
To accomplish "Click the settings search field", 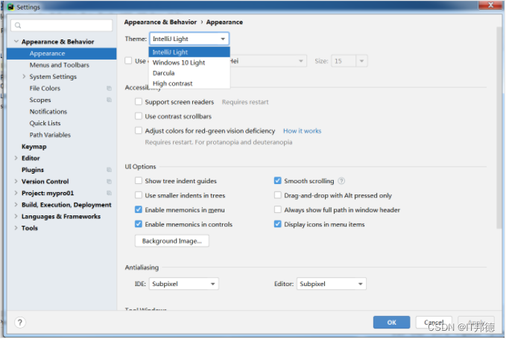I will 62,25.
